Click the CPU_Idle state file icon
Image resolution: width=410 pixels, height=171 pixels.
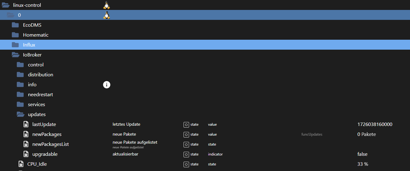(x=21, y=164)
